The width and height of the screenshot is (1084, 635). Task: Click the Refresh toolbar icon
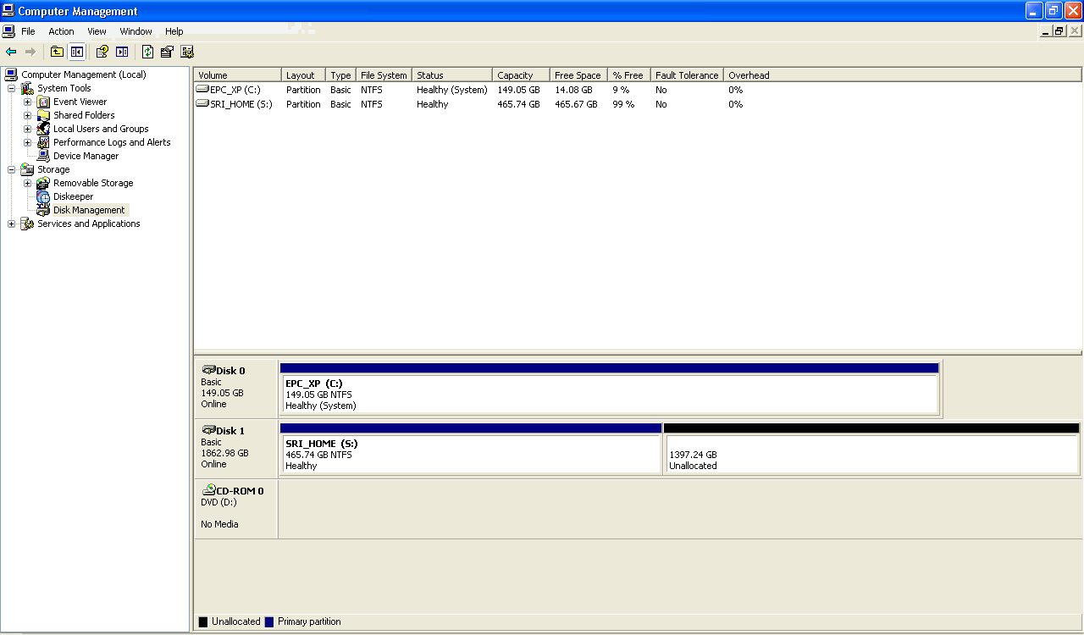click(x=147, y=52)
